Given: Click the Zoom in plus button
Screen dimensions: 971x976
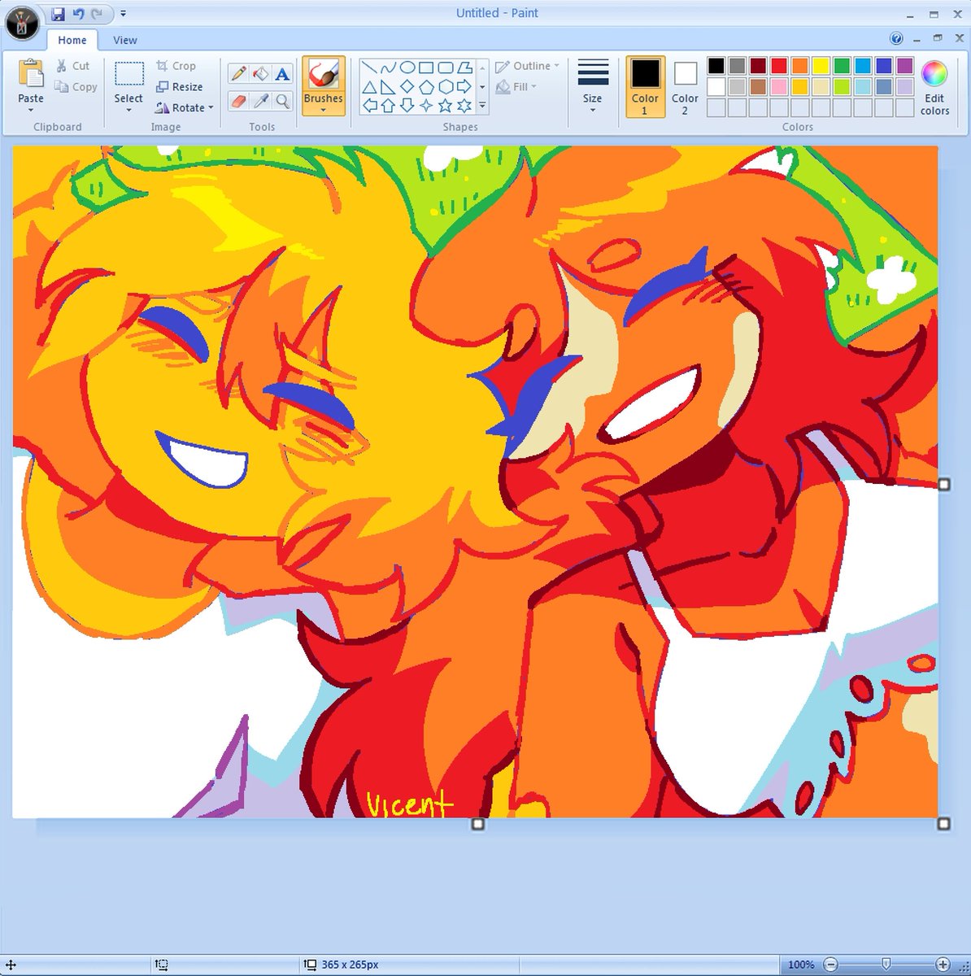Looking at the screenshot, I should click(943, 965).
